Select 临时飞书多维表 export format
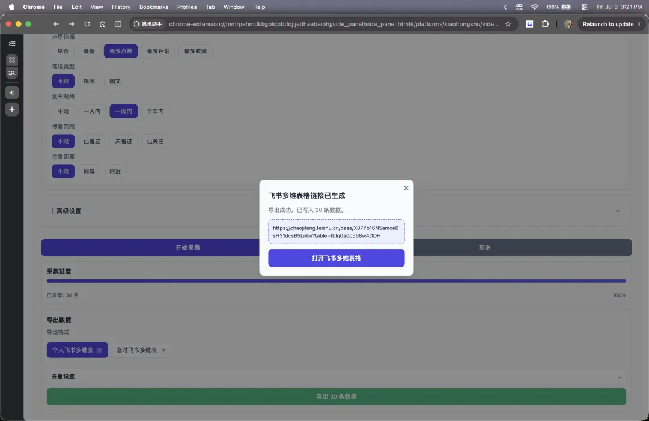Image resolution: width=649 pixels, height=421 pixels. pyautogui.click(x=141, y=350)
